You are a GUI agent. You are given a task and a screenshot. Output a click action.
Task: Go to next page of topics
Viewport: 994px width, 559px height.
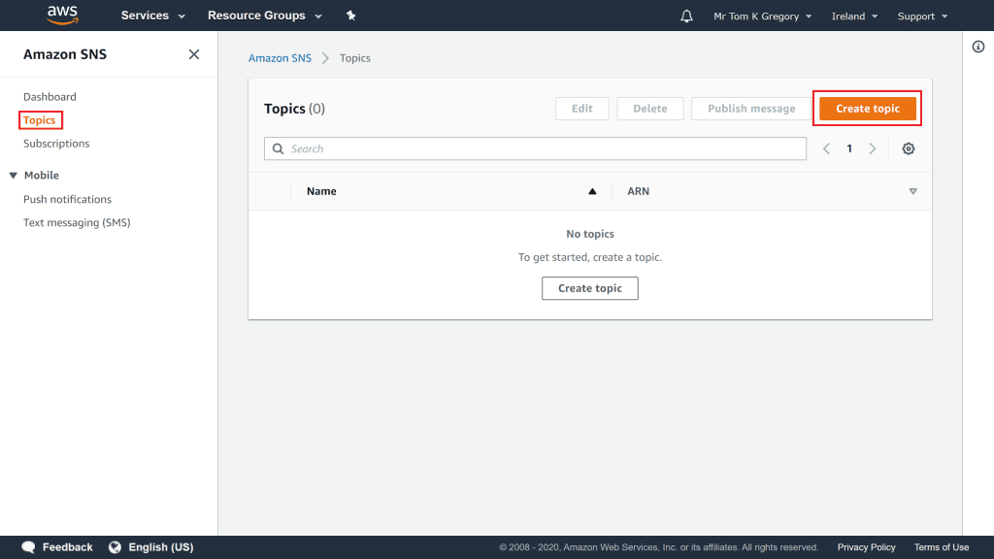873,148
